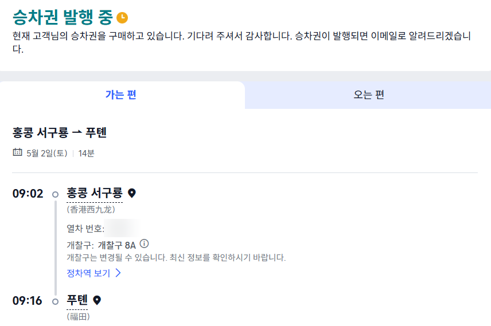491x326 pixels.
Task: Click the 09:02 departure time
Action: tap(28, 194)
